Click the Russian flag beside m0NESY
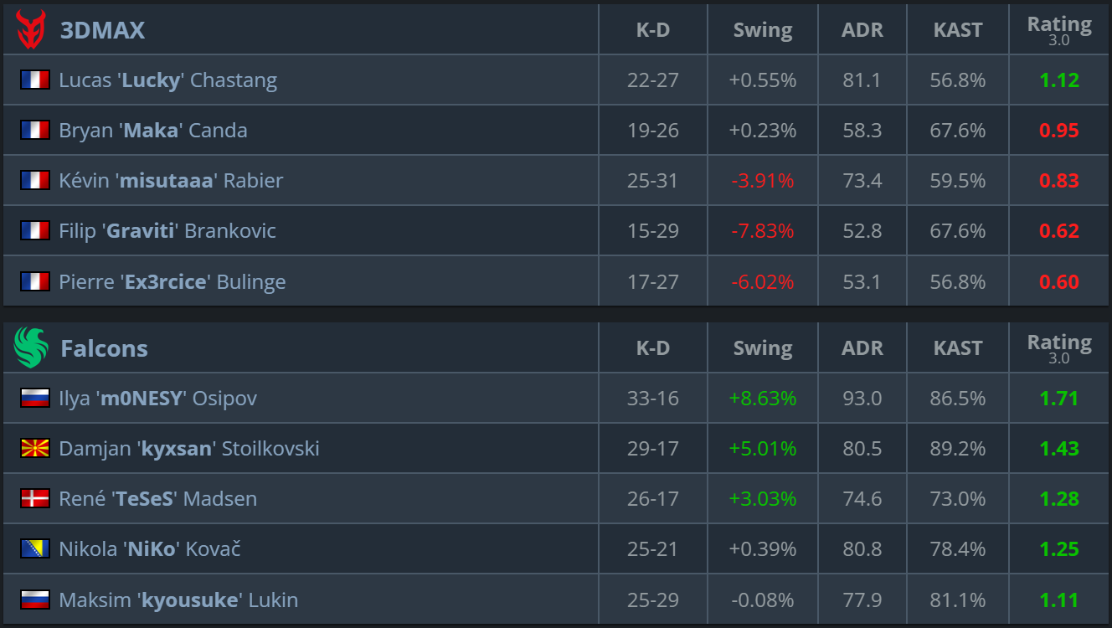The image size is (1112, 628). point(35,399)
